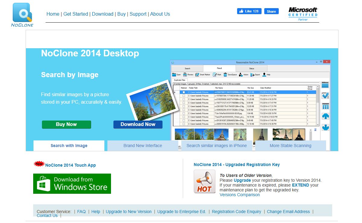
Task: Open the FAQ link in Customer Service bar
Action: click(x=81, y=212)
